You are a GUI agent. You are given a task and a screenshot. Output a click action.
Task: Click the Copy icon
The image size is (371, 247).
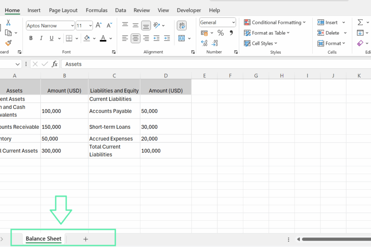(x=8, y=33)
